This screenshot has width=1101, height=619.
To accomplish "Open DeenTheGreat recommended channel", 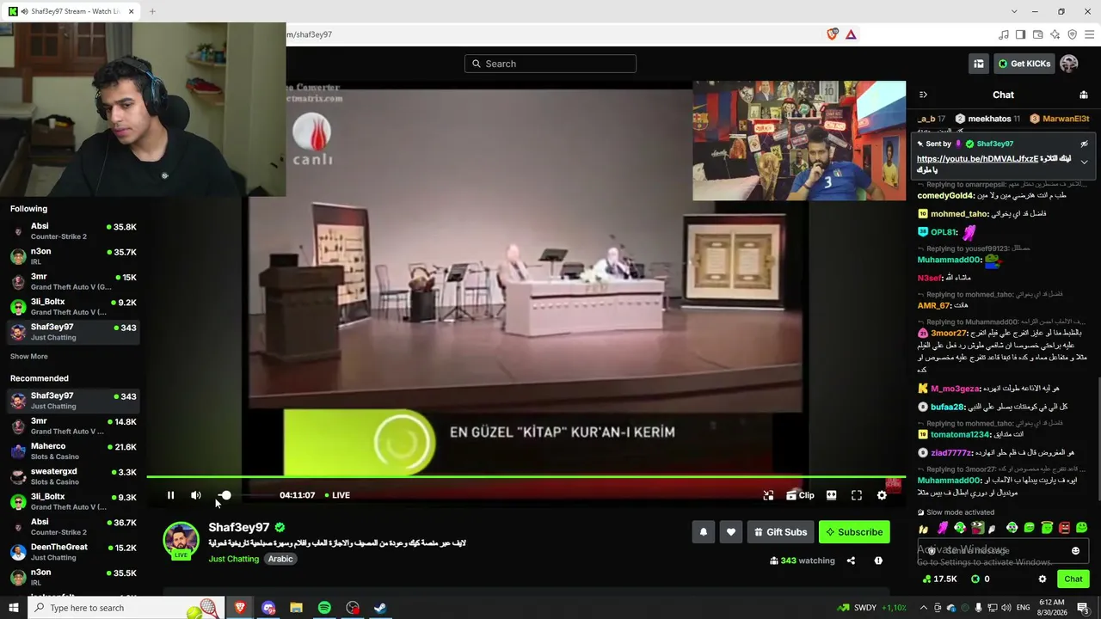I will (73, 551).
